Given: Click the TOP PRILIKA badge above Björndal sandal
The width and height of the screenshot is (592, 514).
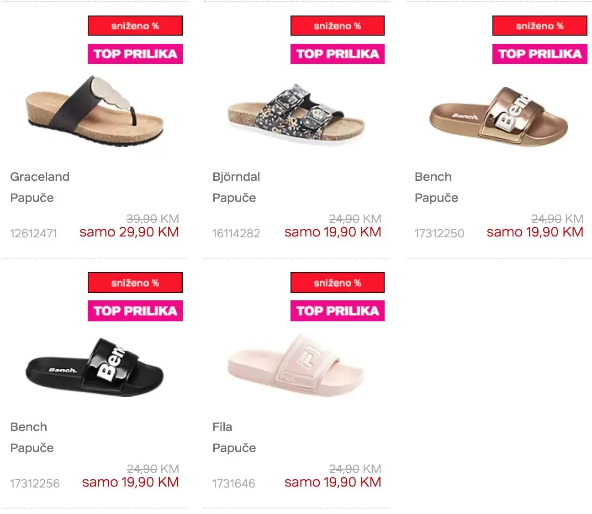Looking at the screenshot, I should pos(338,54).
